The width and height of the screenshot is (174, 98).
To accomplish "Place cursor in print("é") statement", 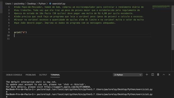I will [x=20, y=32].
